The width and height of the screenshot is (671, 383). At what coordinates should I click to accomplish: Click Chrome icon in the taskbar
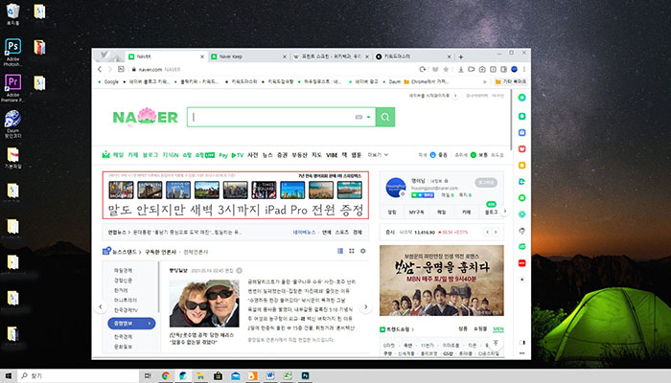tap(166, 375)
